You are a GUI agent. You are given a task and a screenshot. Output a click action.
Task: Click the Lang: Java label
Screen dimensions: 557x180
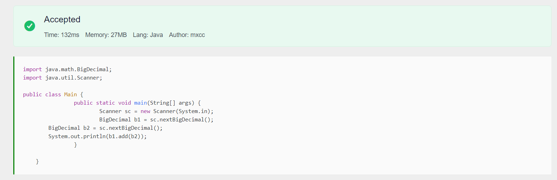pos(148,35)
